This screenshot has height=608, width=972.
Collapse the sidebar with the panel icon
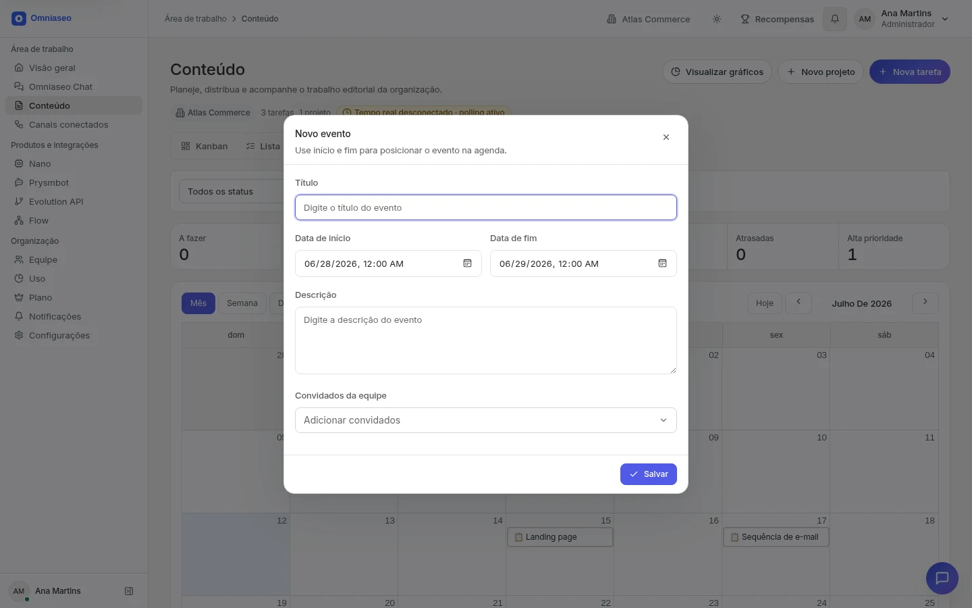click(x=129, y=591)
